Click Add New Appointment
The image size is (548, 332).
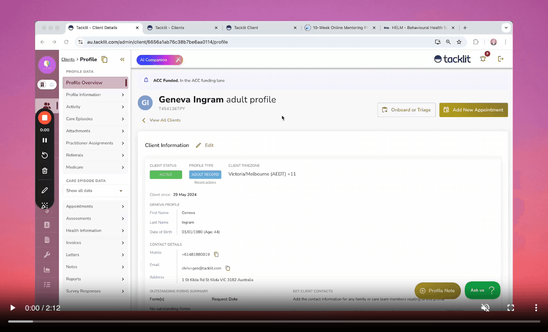[x=473, y=110]
